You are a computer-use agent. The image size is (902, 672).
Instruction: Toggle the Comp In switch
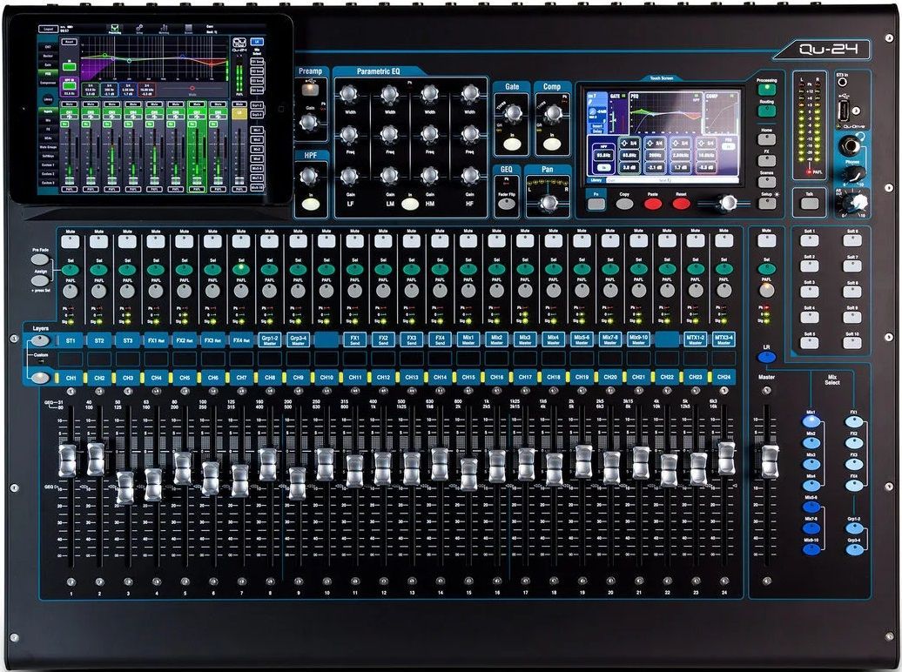tap(551, 145)
